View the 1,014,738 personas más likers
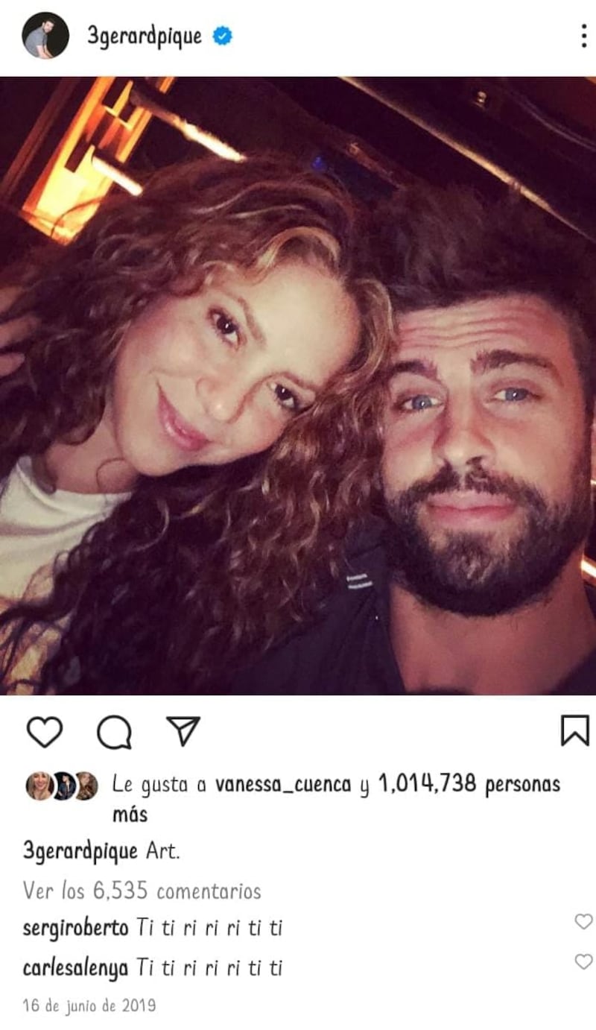Image resolution: width=596 pixels, height=1030 pixels. click(x=469, y=785)
